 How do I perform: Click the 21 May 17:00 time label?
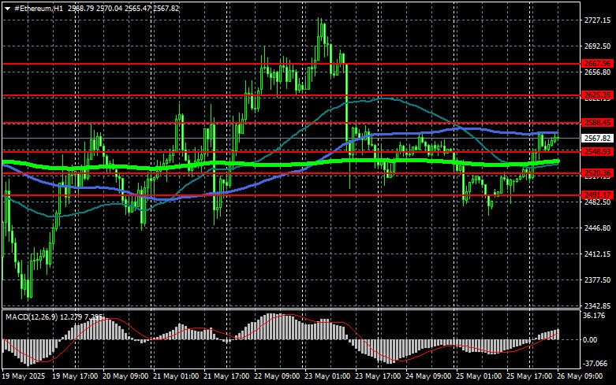[226, 376]
